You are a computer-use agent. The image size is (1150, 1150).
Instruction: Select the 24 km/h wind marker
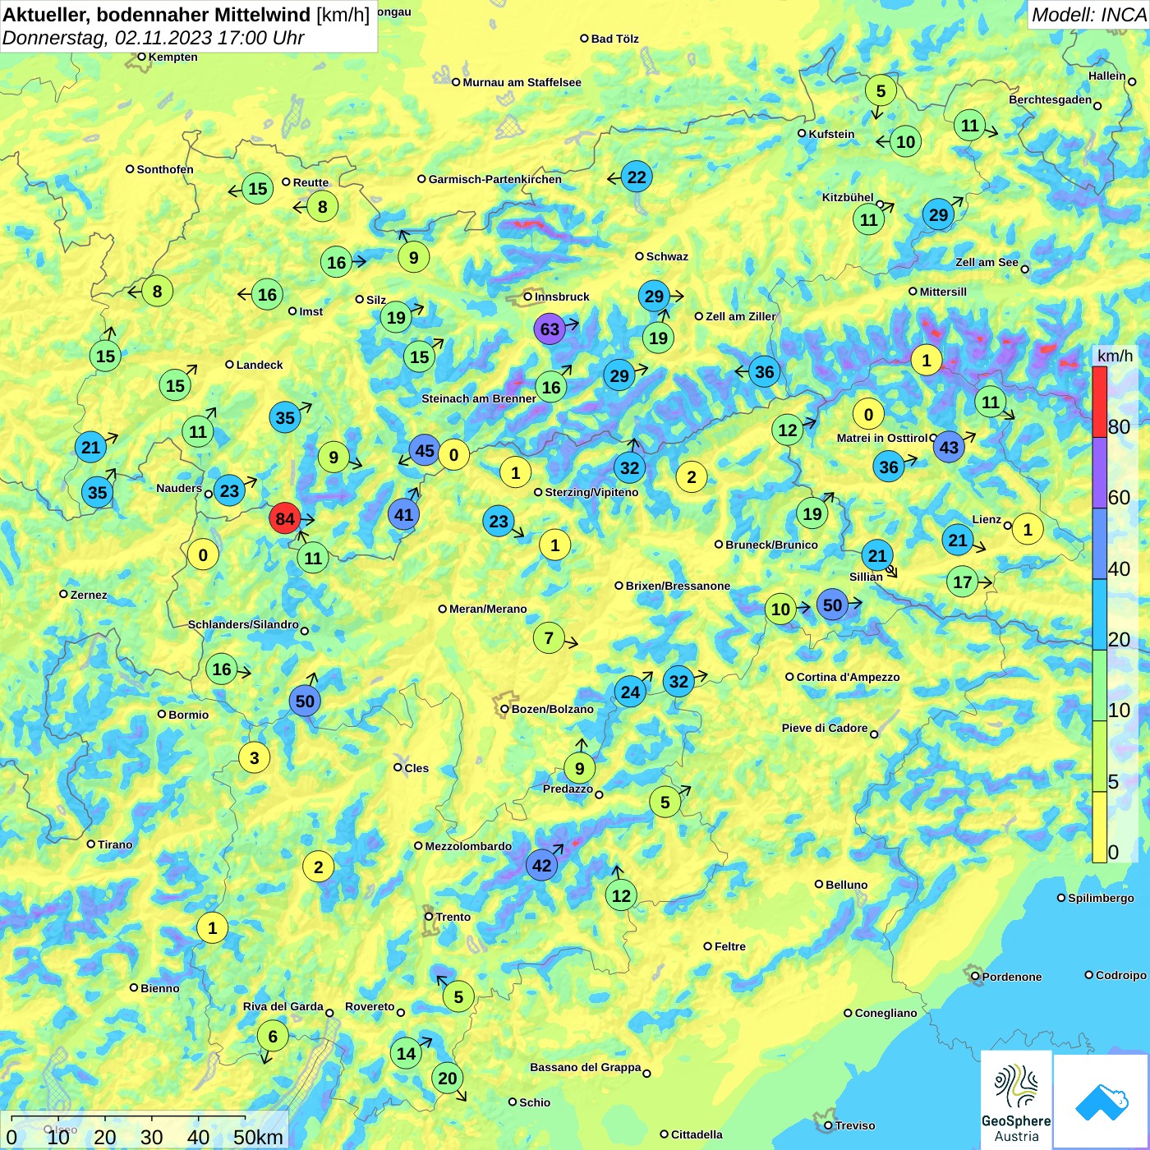click(630, 692)
